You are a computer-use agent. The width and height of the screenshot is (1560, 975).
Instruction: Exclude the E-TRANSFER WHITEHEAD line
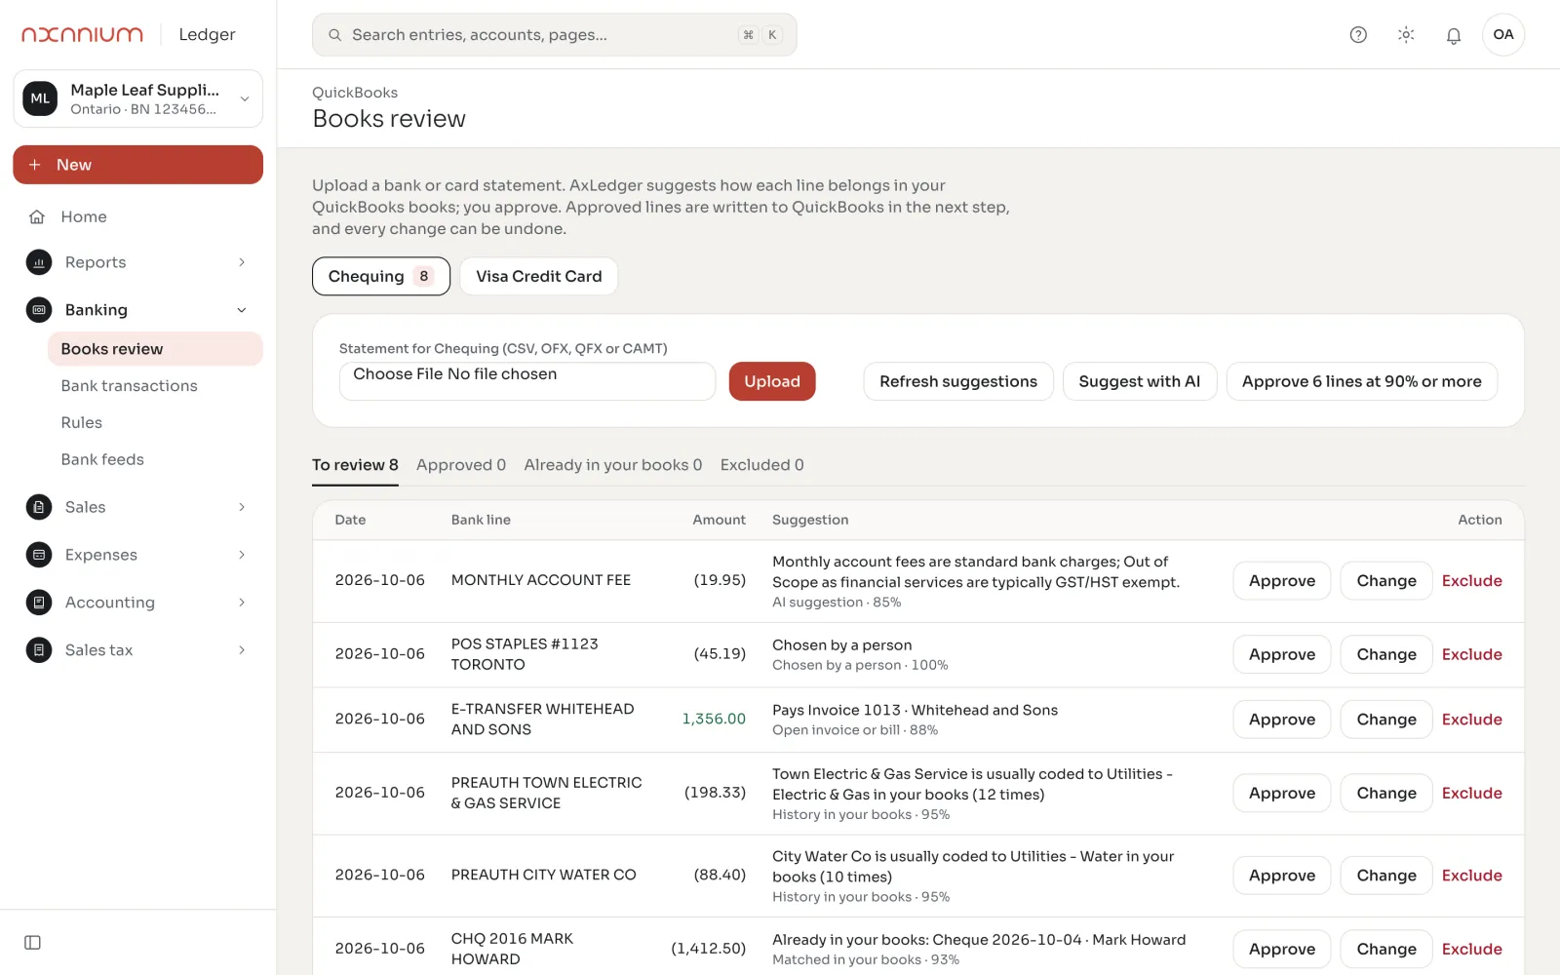(1472, 720)
